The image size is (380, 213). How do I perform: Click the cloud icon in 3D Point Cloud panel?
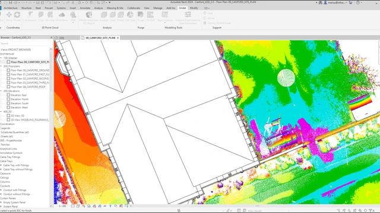(62, 15)
